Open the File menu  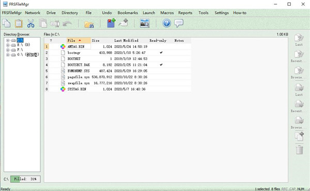(88, 13)
